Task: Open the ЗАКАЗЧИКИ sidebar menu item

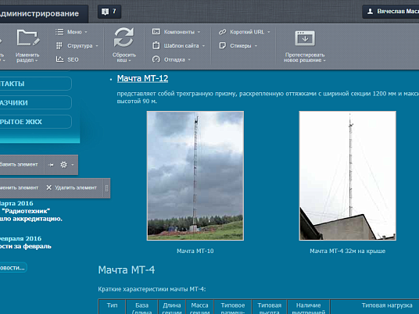Action: point(35,102)
